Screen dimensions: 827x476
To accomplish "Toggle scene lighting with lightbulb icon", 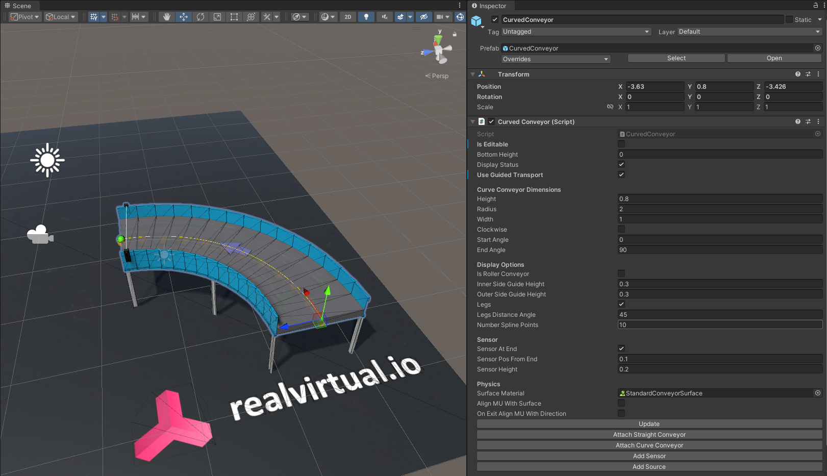I will click(366, 17).
